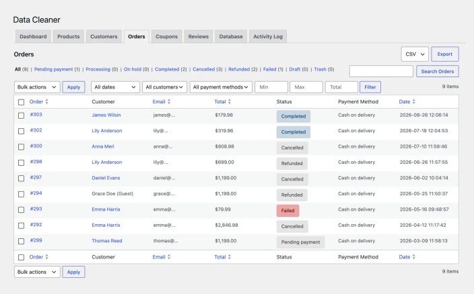Viewport: 474px width, 294px height.
Task: Click the bottom Apply button
Action: [x=74, y=272]
